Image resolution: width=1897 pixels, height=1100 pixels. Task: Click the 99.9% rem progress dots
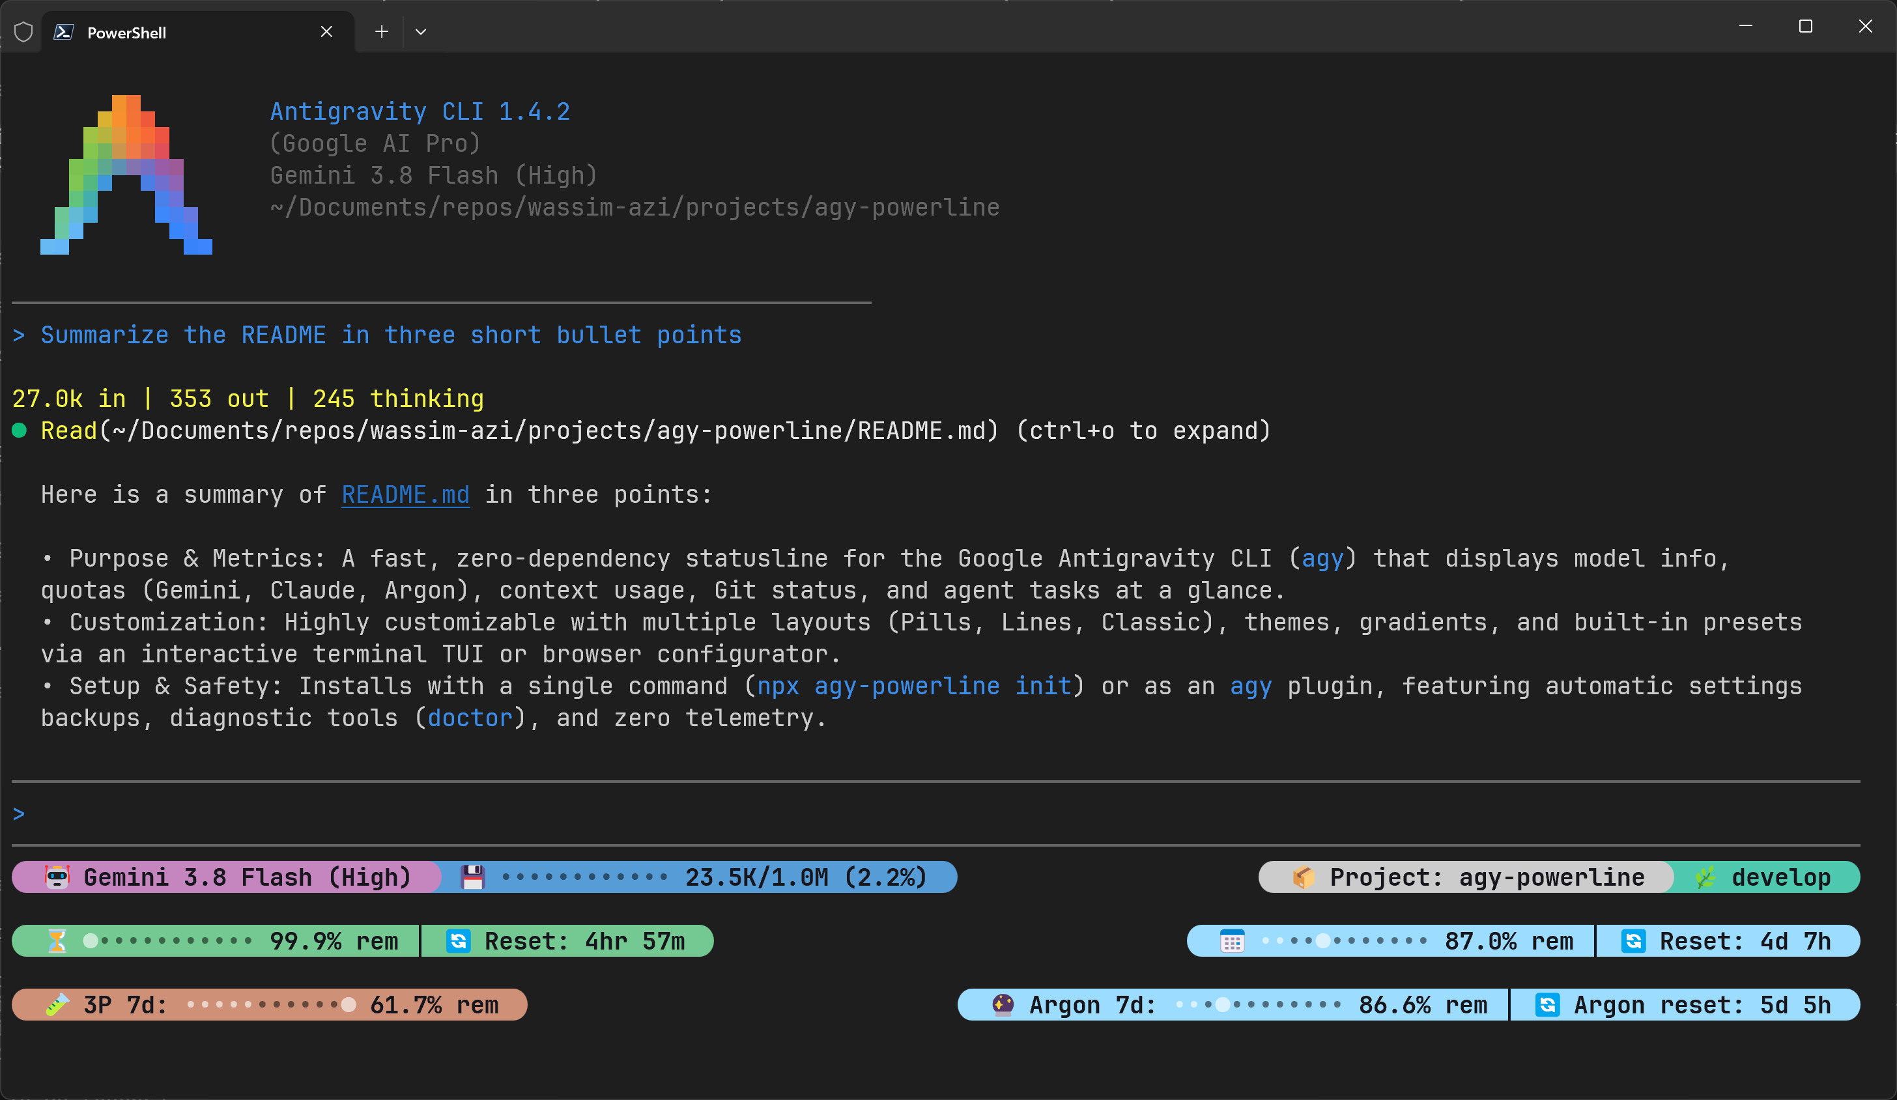167,941
